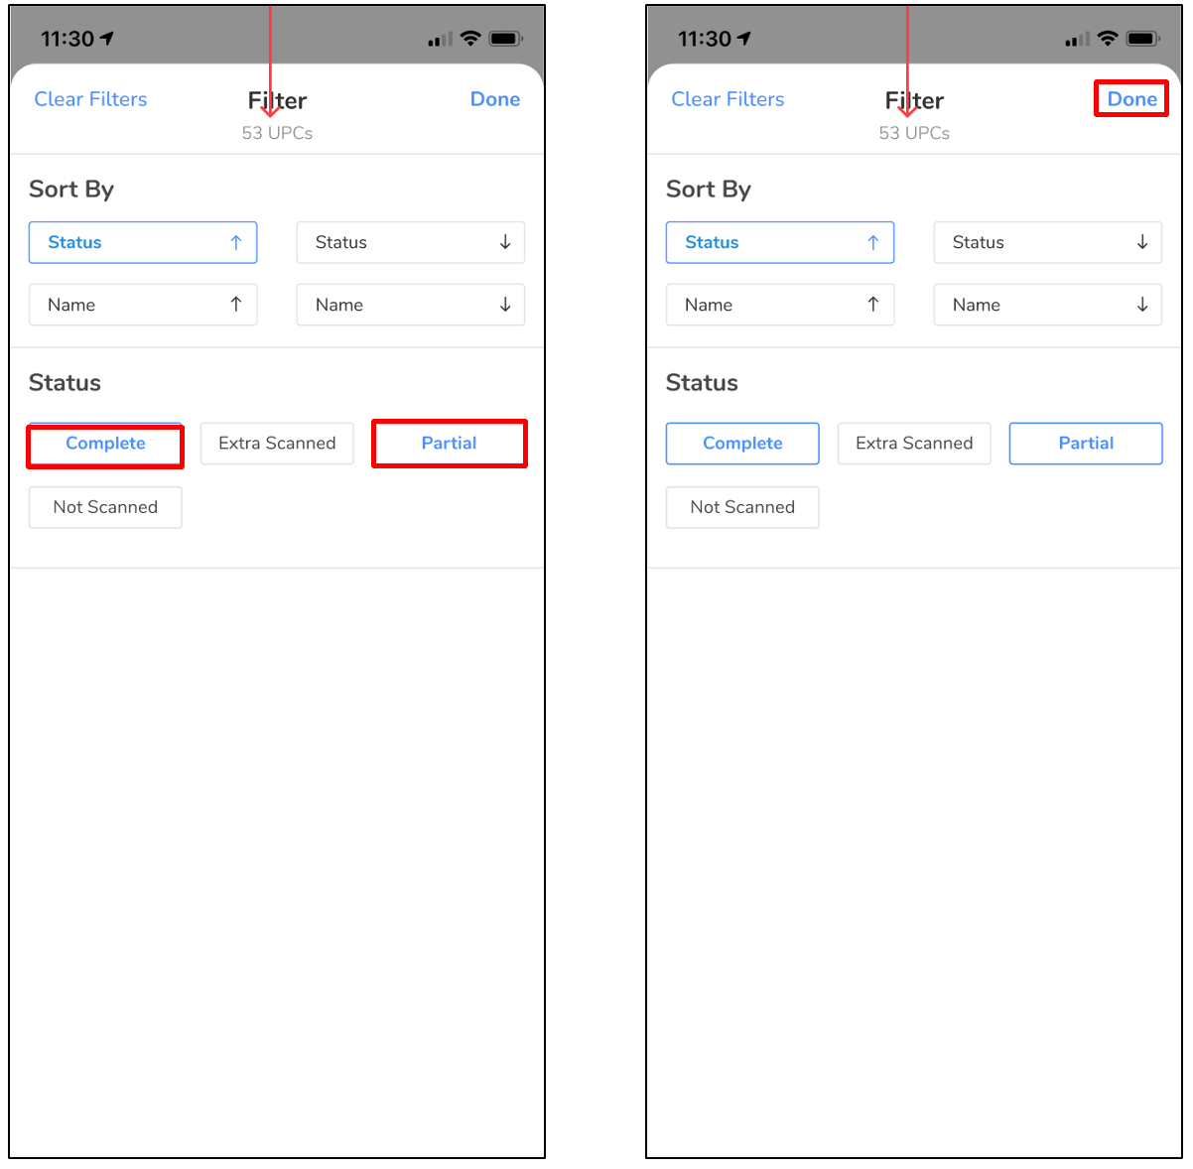Enable the Extra Scanned filter in left panel
Image resolution: width=1193 pixels, height=1169 pixels.
[x=277, y=444]
